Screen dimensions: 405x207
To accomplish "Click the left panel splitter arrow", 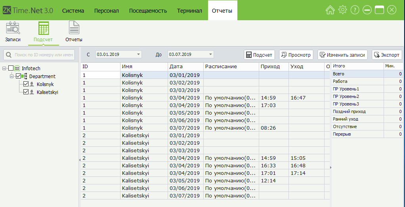I will click(79, 159).
